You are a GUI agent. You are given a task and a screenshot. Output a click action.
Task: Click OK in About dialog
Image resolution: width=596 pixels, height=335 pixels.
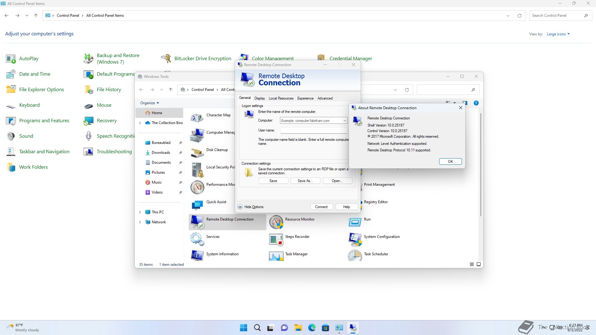click(x=450, y=162)
